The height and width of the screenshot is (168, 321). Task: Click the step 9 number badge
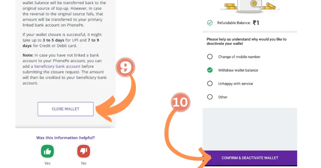coord(125,67)
